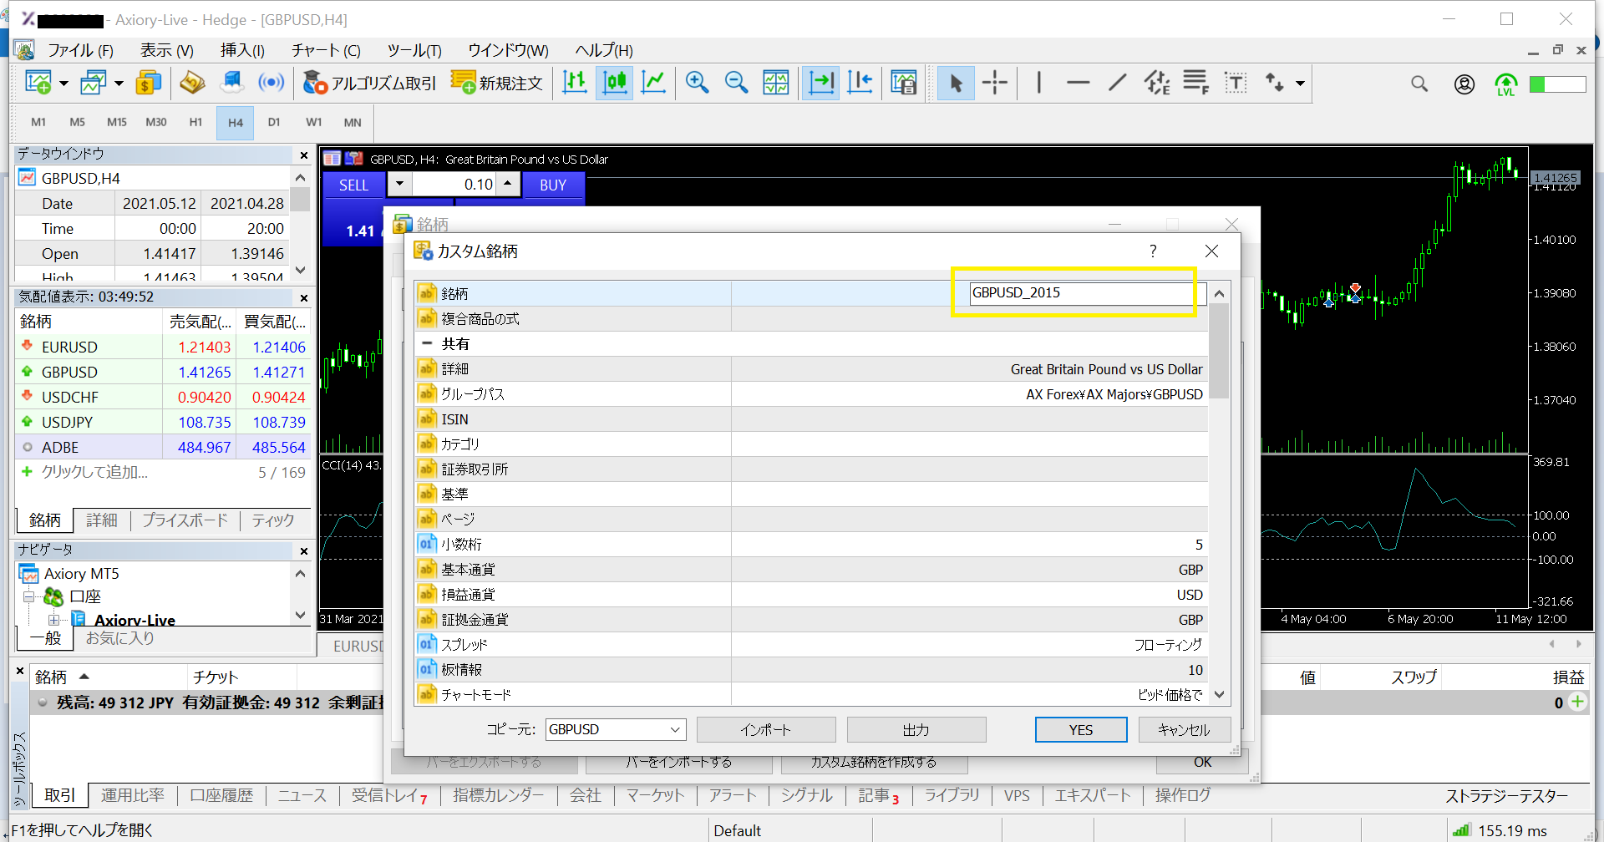Expand the Axiory-Live account node
The height and width of the screenshot is (842, 1604).
tap(54, 620)
